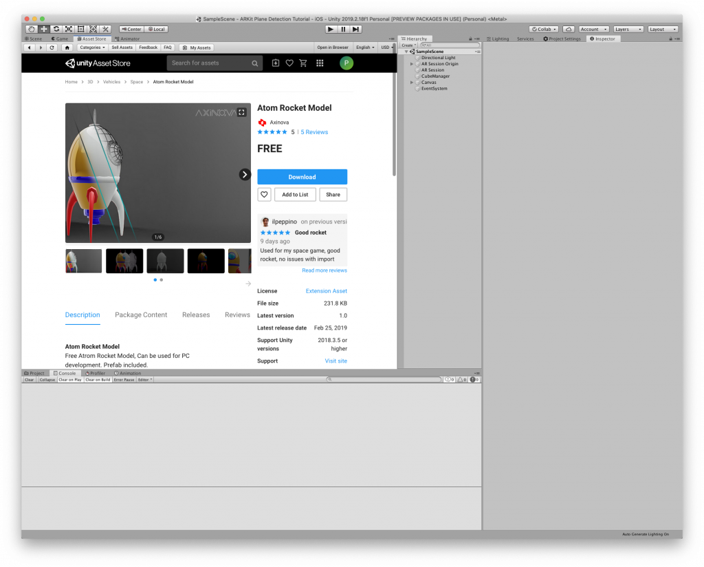Step forward one frame
Screen dimensions: 704x567
355,29
